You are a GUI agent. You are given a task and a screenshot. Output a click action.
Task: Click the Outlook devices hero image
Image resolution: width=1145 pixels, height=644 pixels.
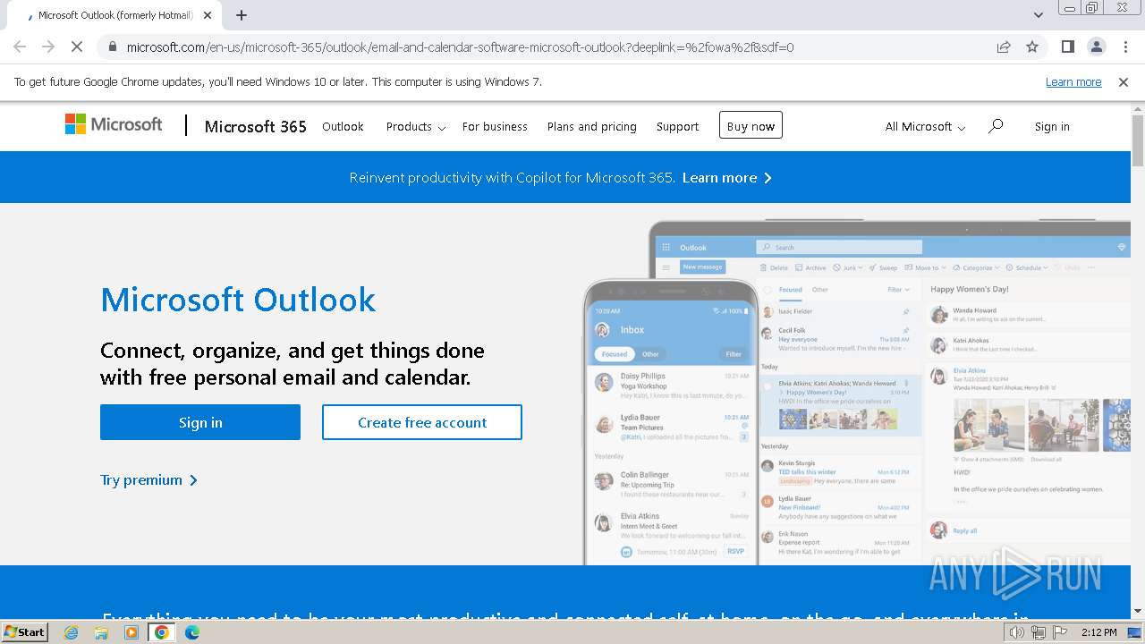click(x=856, y=392)
